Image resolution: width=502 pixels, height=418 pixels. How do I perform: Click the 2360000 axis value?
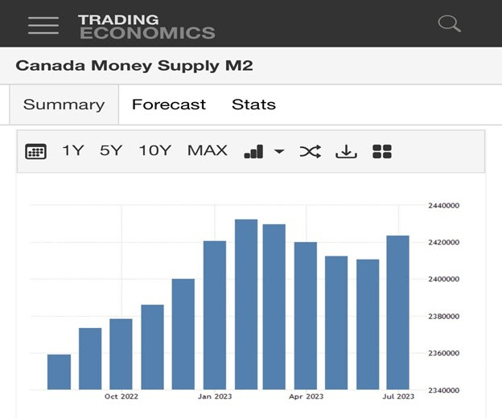point(444,354)
